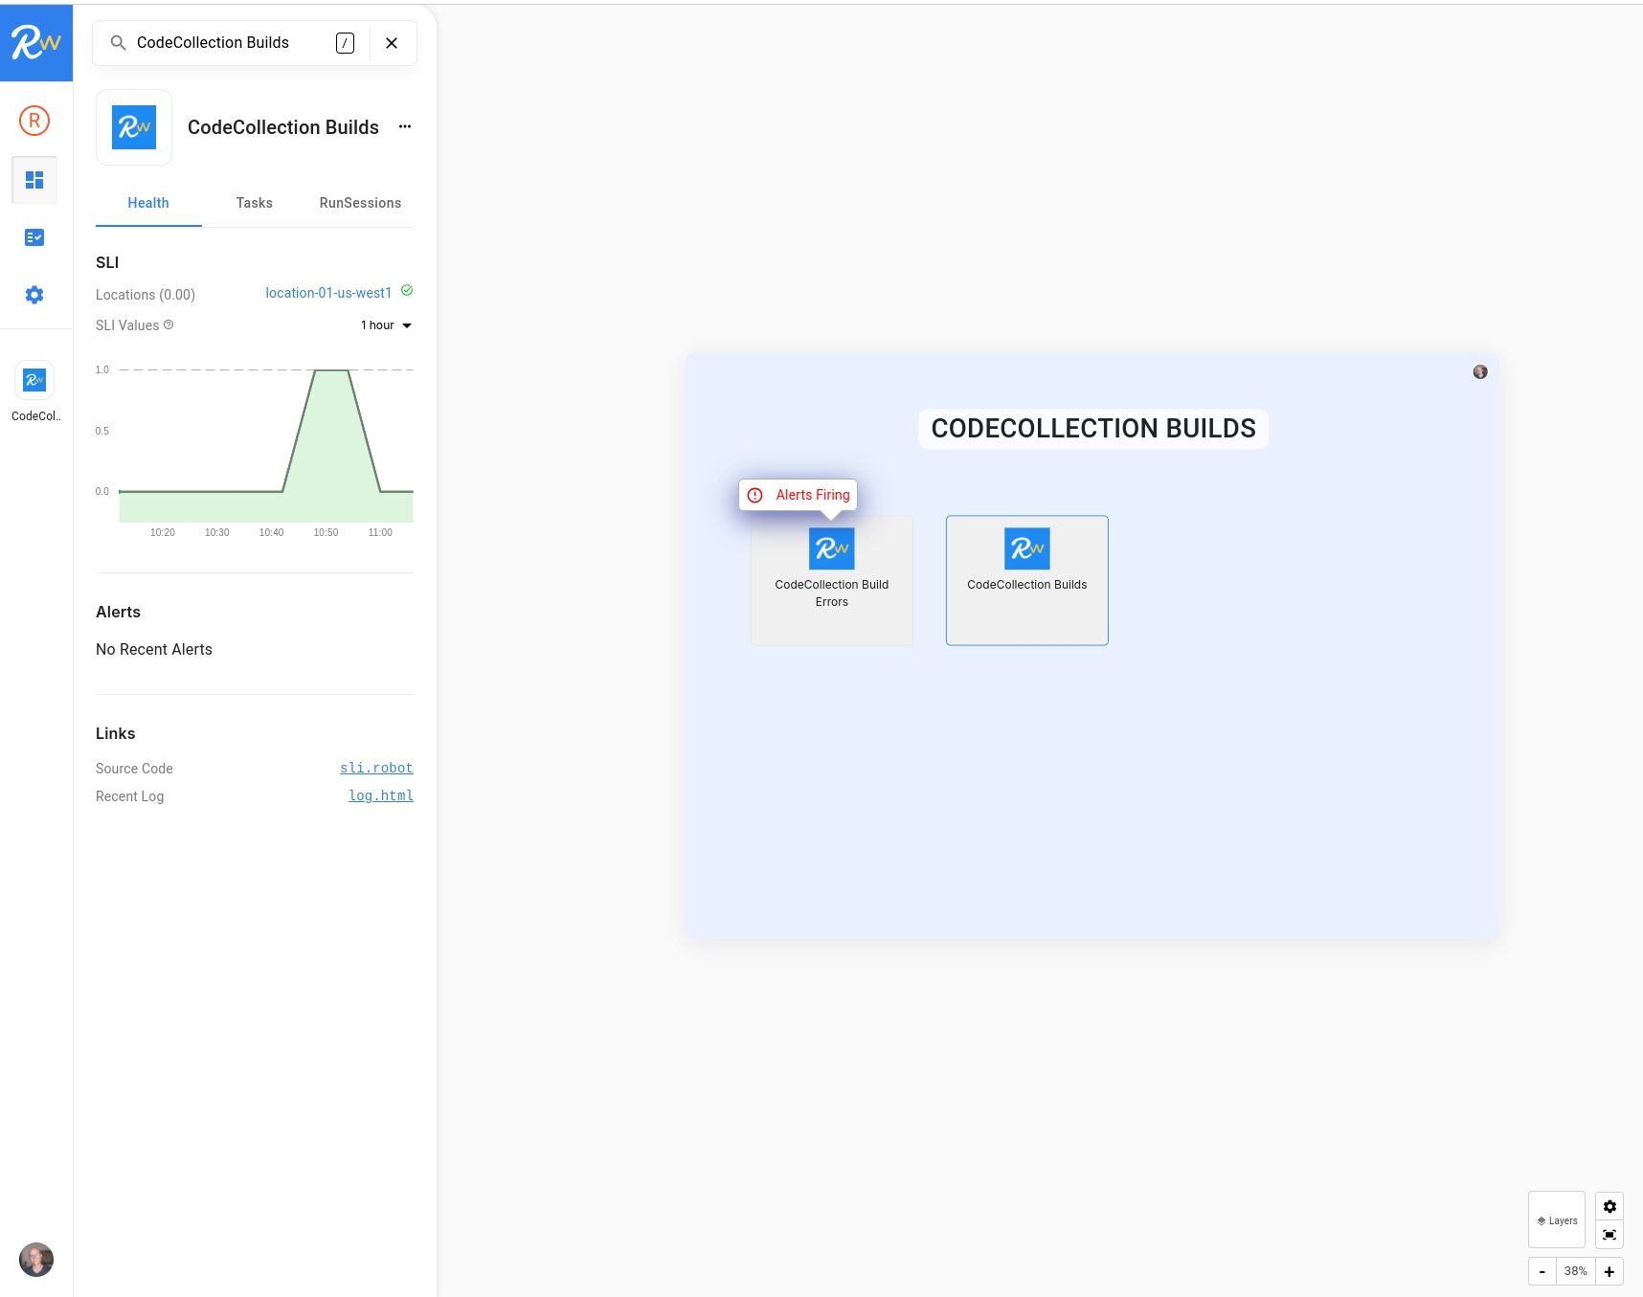Image resolution: width=1643 pixels, height=1297 pixels.
Task: Open the log.html recent log link
Action: click(x=381, y=795)
